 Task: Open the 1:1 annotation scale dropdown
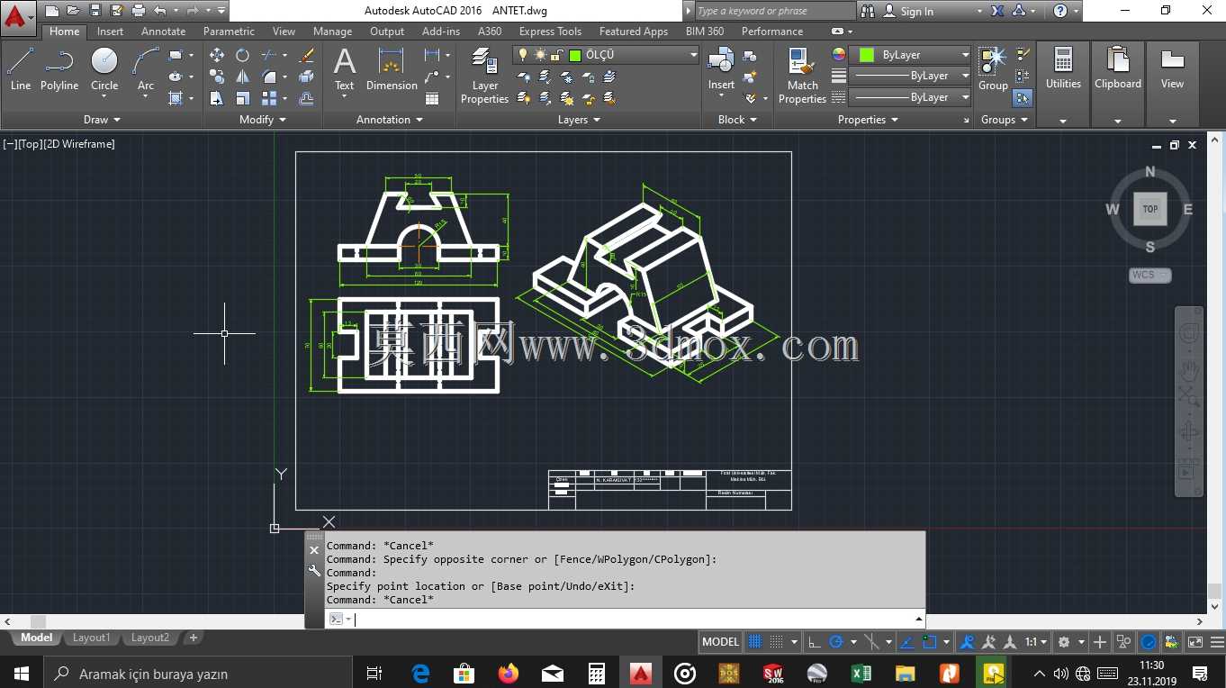pos(1036,642)
